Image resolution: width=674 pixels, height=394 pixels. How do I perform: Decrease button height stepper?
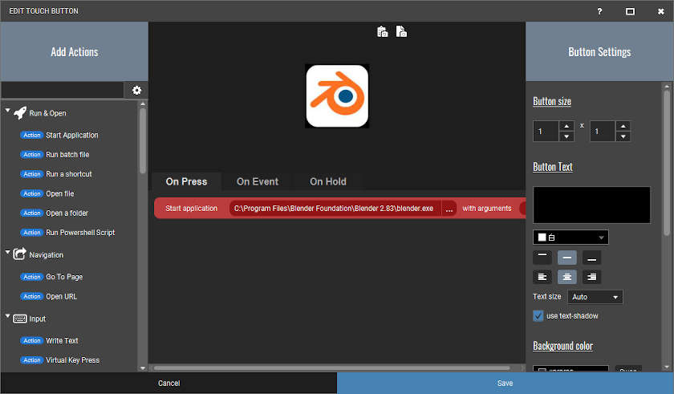coord(623,136)
